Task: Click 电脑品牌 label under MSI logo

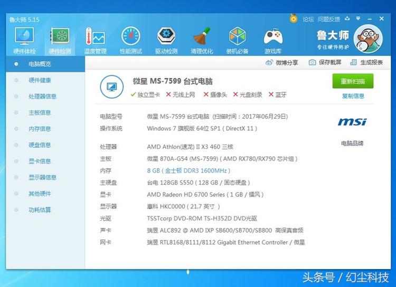Action: (x=352, y=143)
